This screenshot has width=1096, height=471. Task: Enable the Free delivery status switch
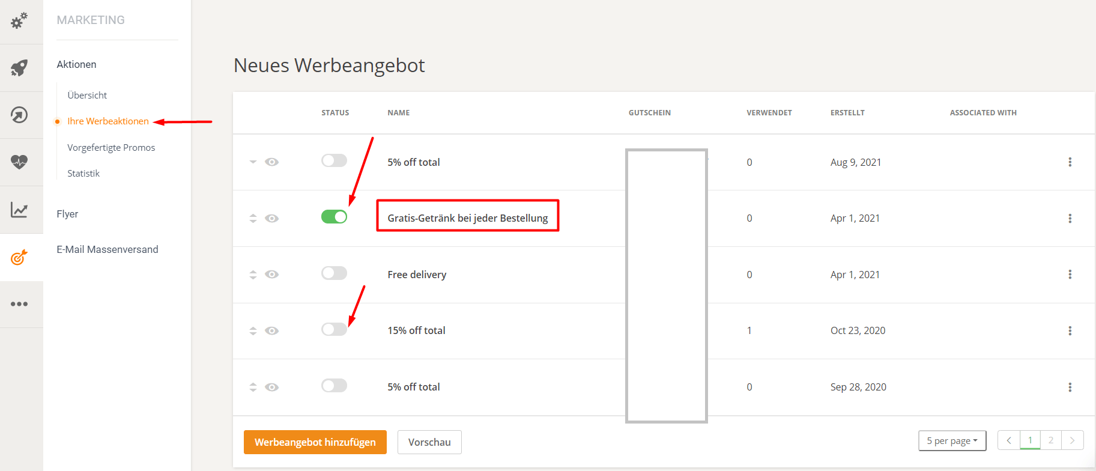[334, 273]
